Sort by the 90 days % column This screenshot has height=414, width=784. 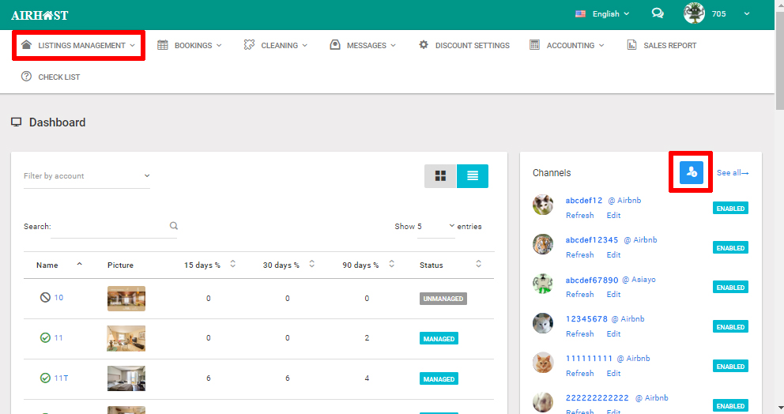pyautogui.click(x=368, y=265)
